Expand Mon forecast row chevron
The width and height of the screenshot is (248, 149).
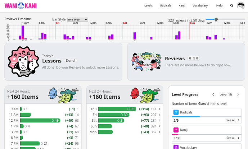(159, 132)
